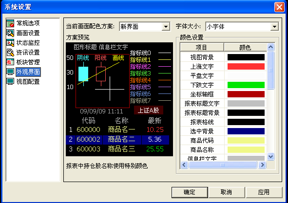Click 指标线1 in preview legend

(140, 60)
